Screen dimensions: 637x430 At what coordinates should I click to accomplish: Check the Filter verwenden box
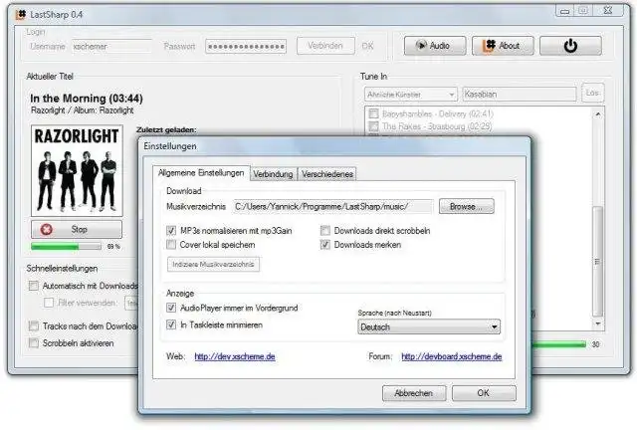49,303
